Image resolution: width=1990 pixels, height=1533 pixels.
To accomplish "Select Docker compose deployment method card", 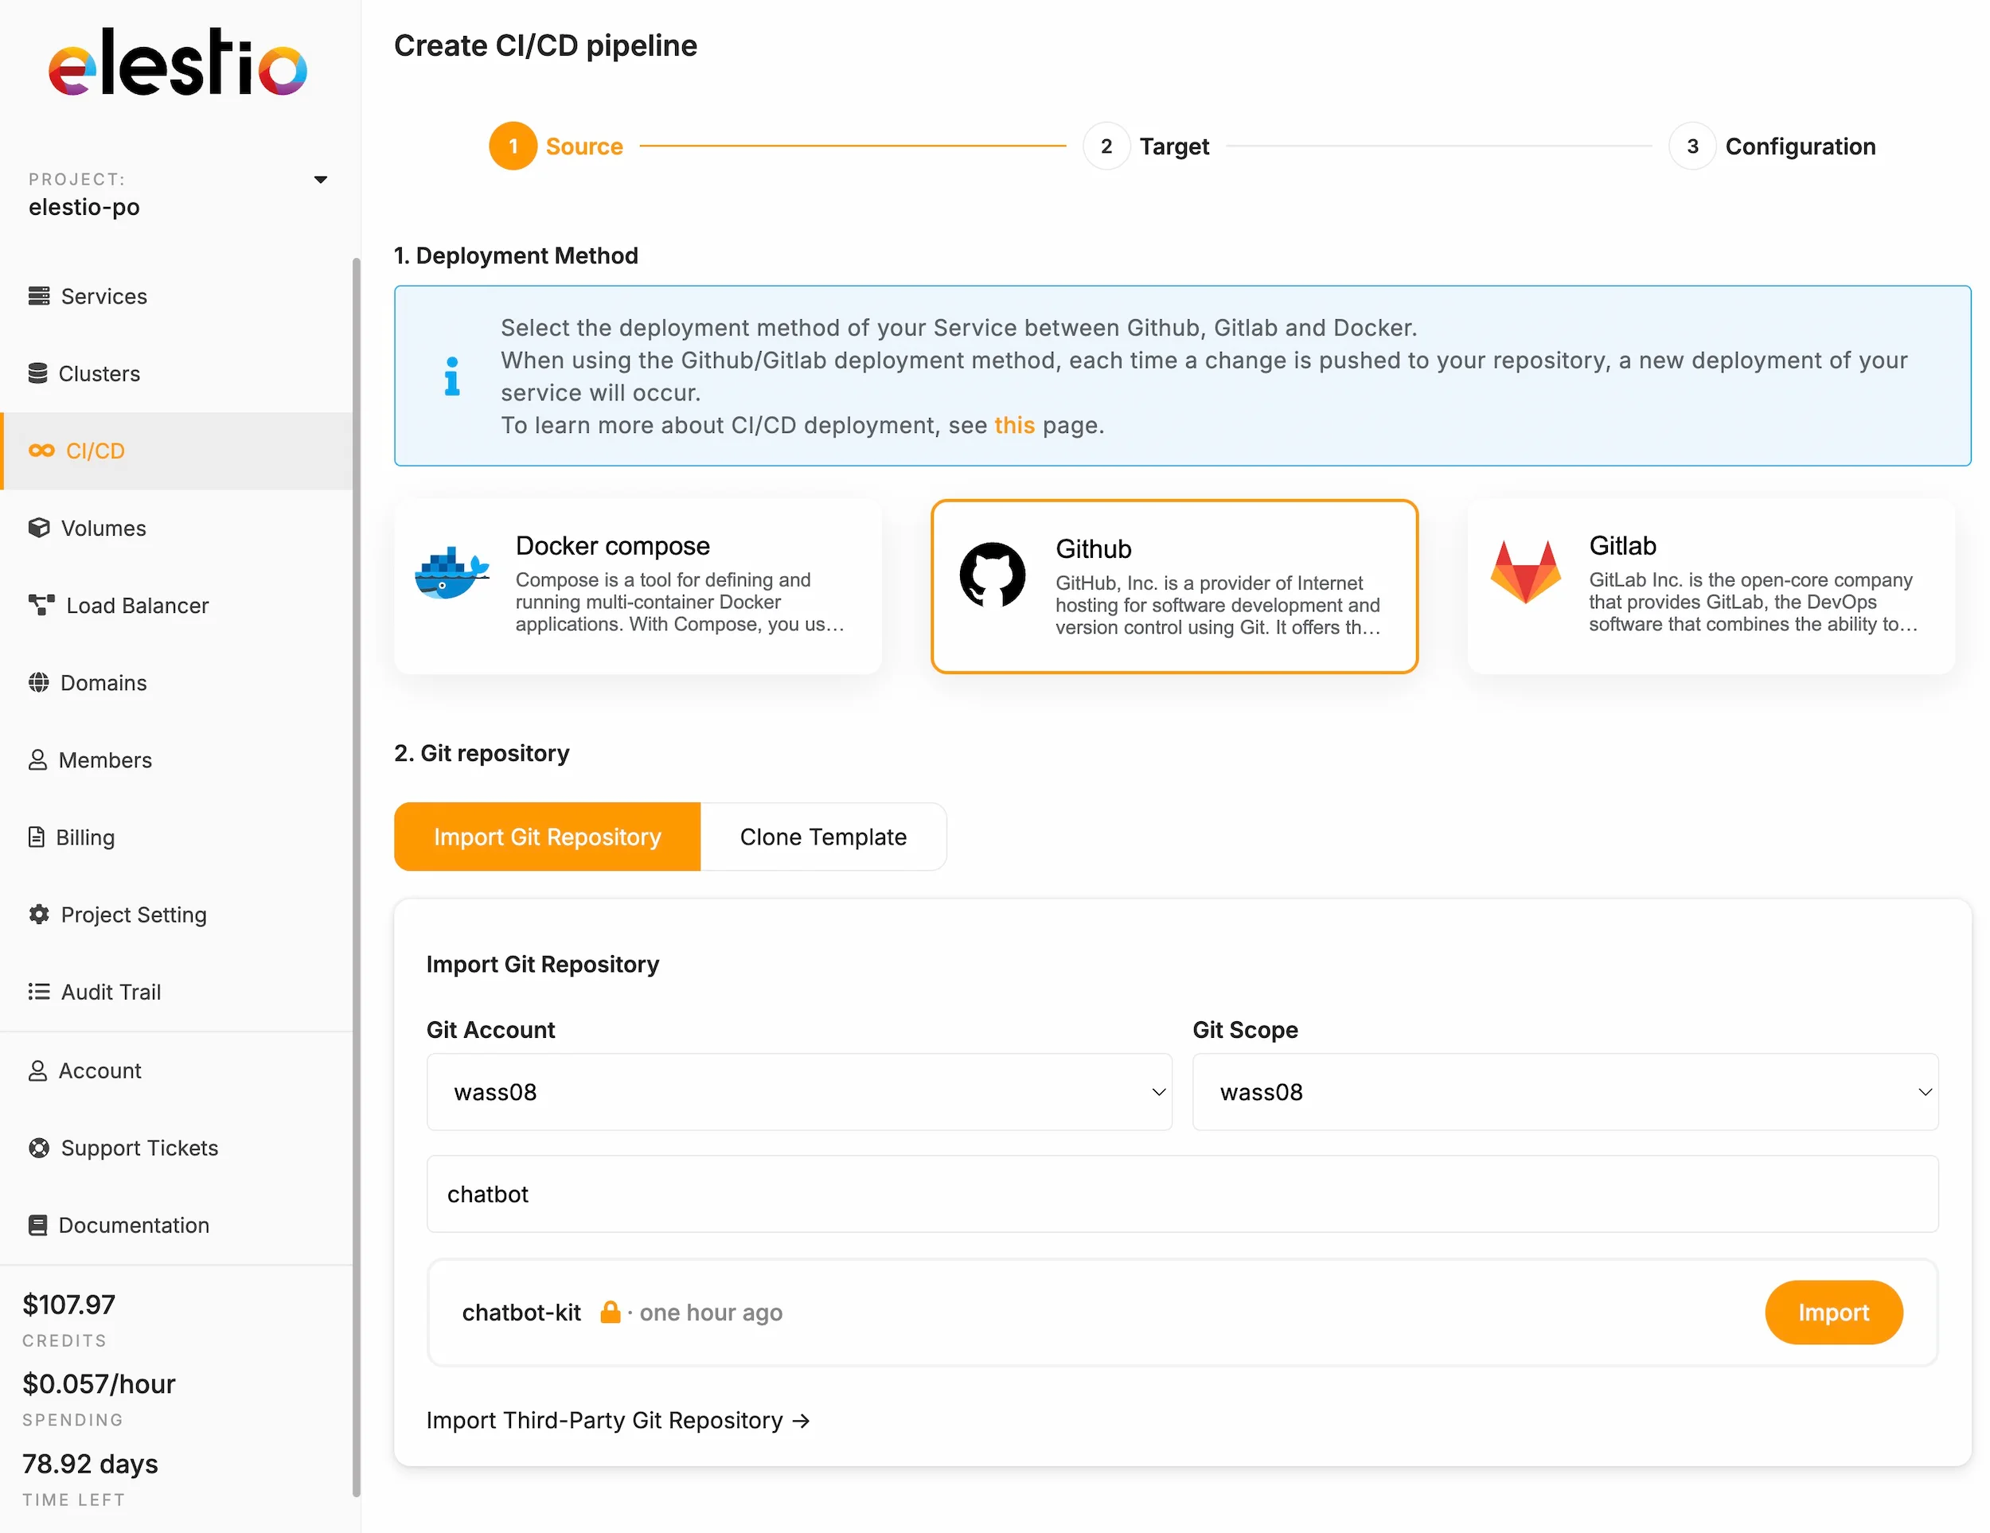I will point(637,586).
